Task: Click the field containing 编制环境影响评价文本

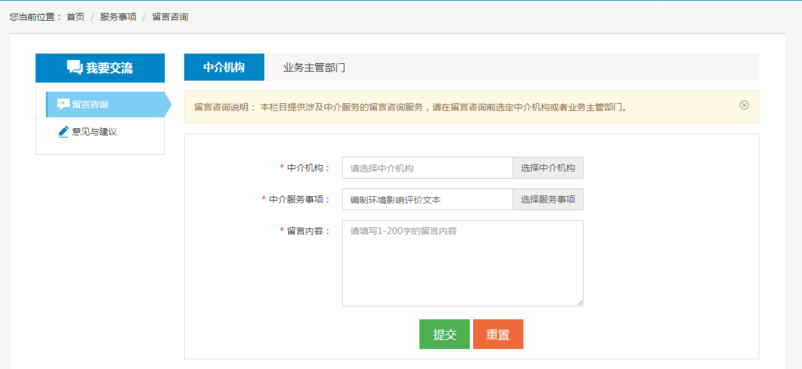Action: tap(427, 199)
